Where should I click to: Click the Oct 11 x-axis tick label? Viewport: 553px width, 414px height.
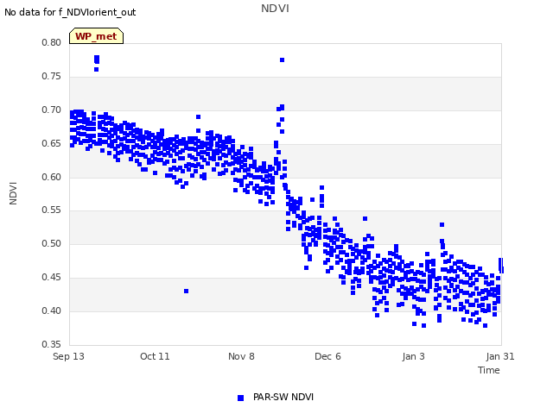(x=155, y=356)
